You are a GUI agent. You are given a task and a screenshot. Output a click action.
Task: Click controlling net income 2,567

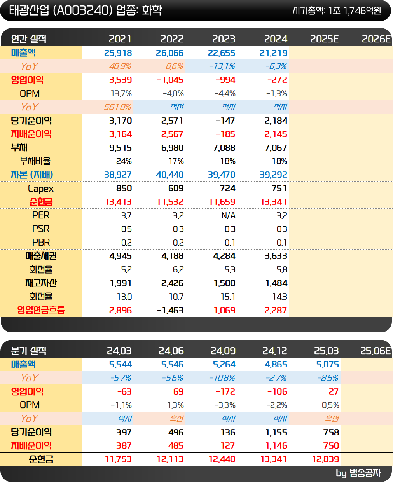point(172,134)
